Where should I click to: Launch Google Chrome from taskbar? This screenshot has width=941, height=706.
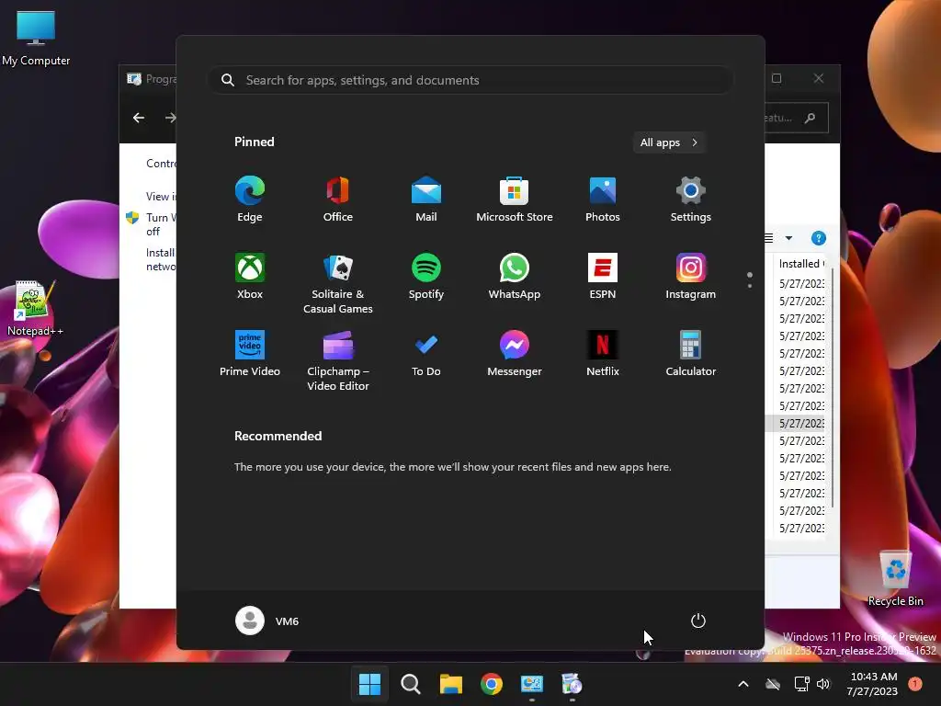click(x=492, y=684)
